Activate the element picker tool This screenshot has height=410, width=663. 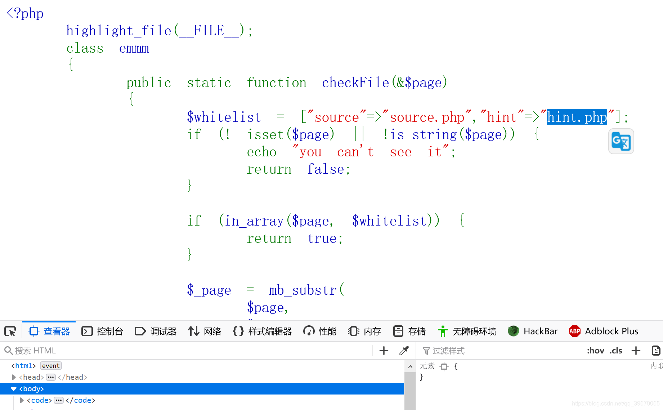10,331
